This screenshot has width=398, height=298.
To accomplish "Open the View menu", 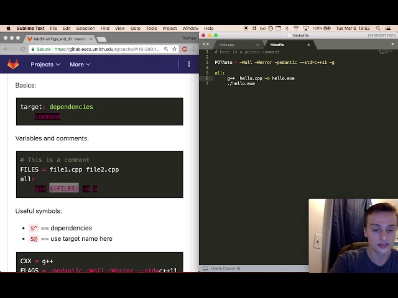I will point(120,29).
